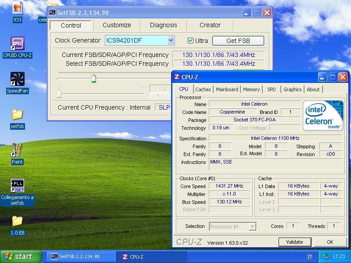Open the Diagnosis tab in SetFSB

[163, 25]
